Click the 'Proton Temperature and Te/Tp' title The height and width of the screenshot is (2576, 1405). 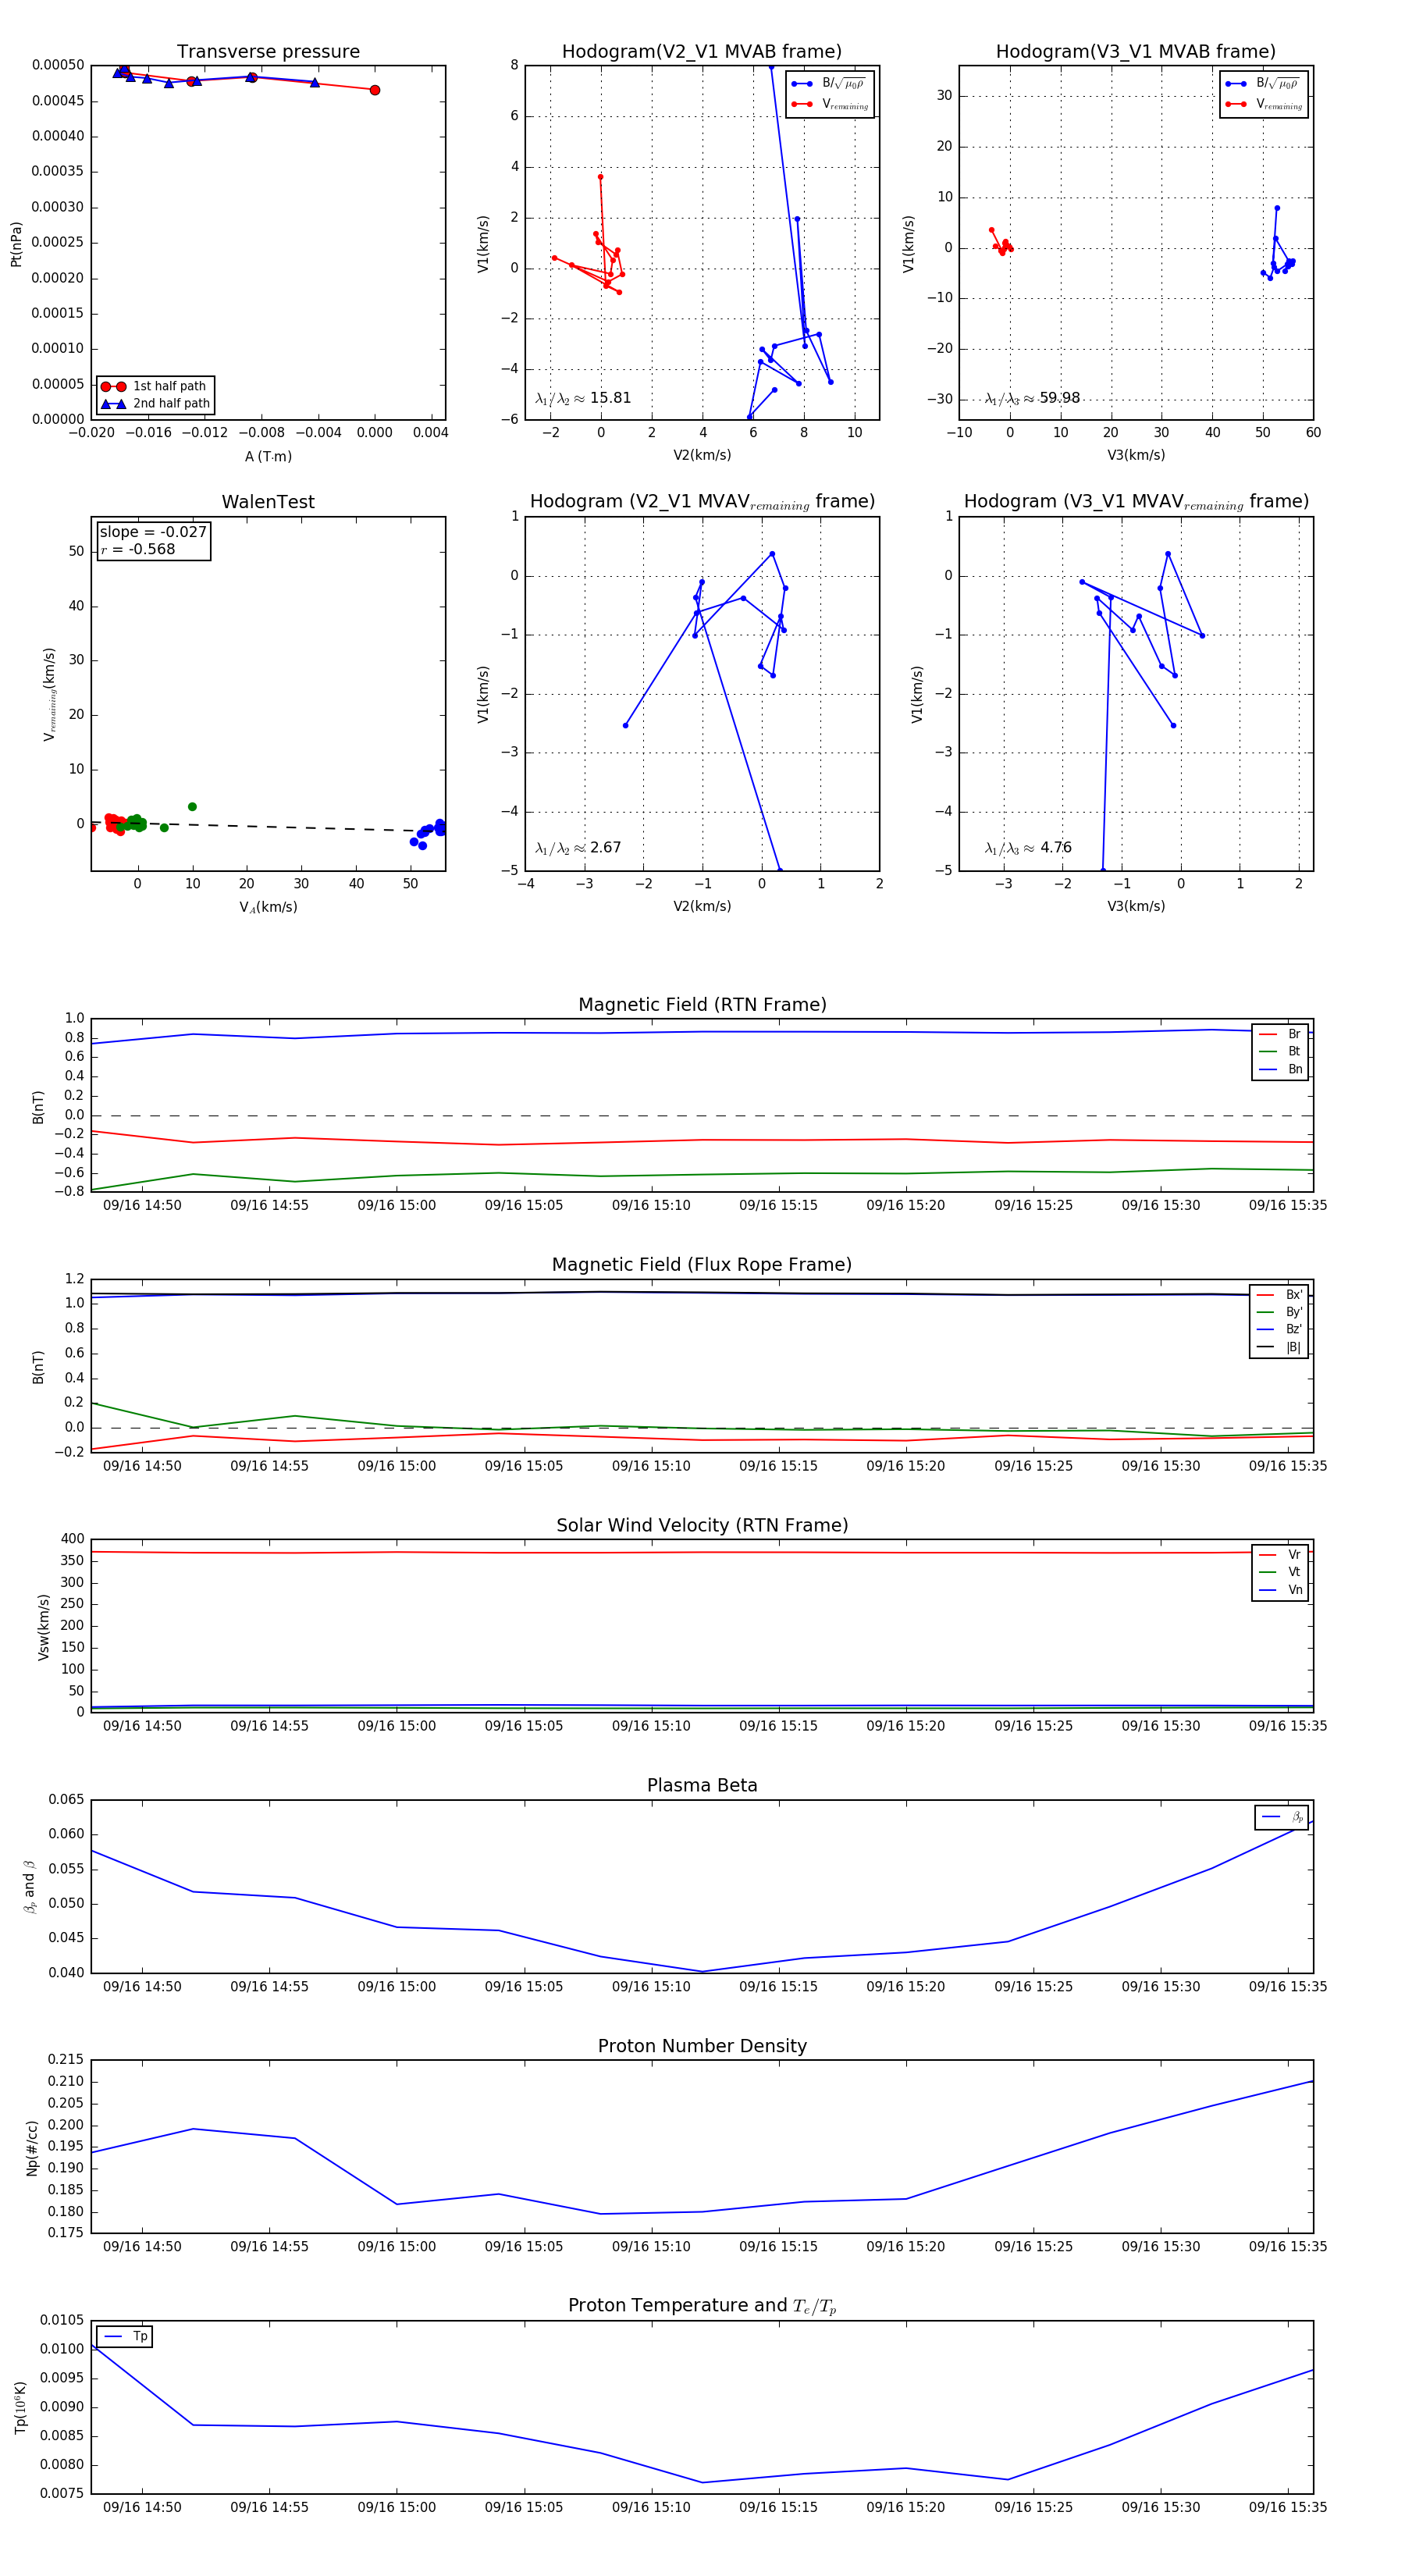[x=702, y=2306]
